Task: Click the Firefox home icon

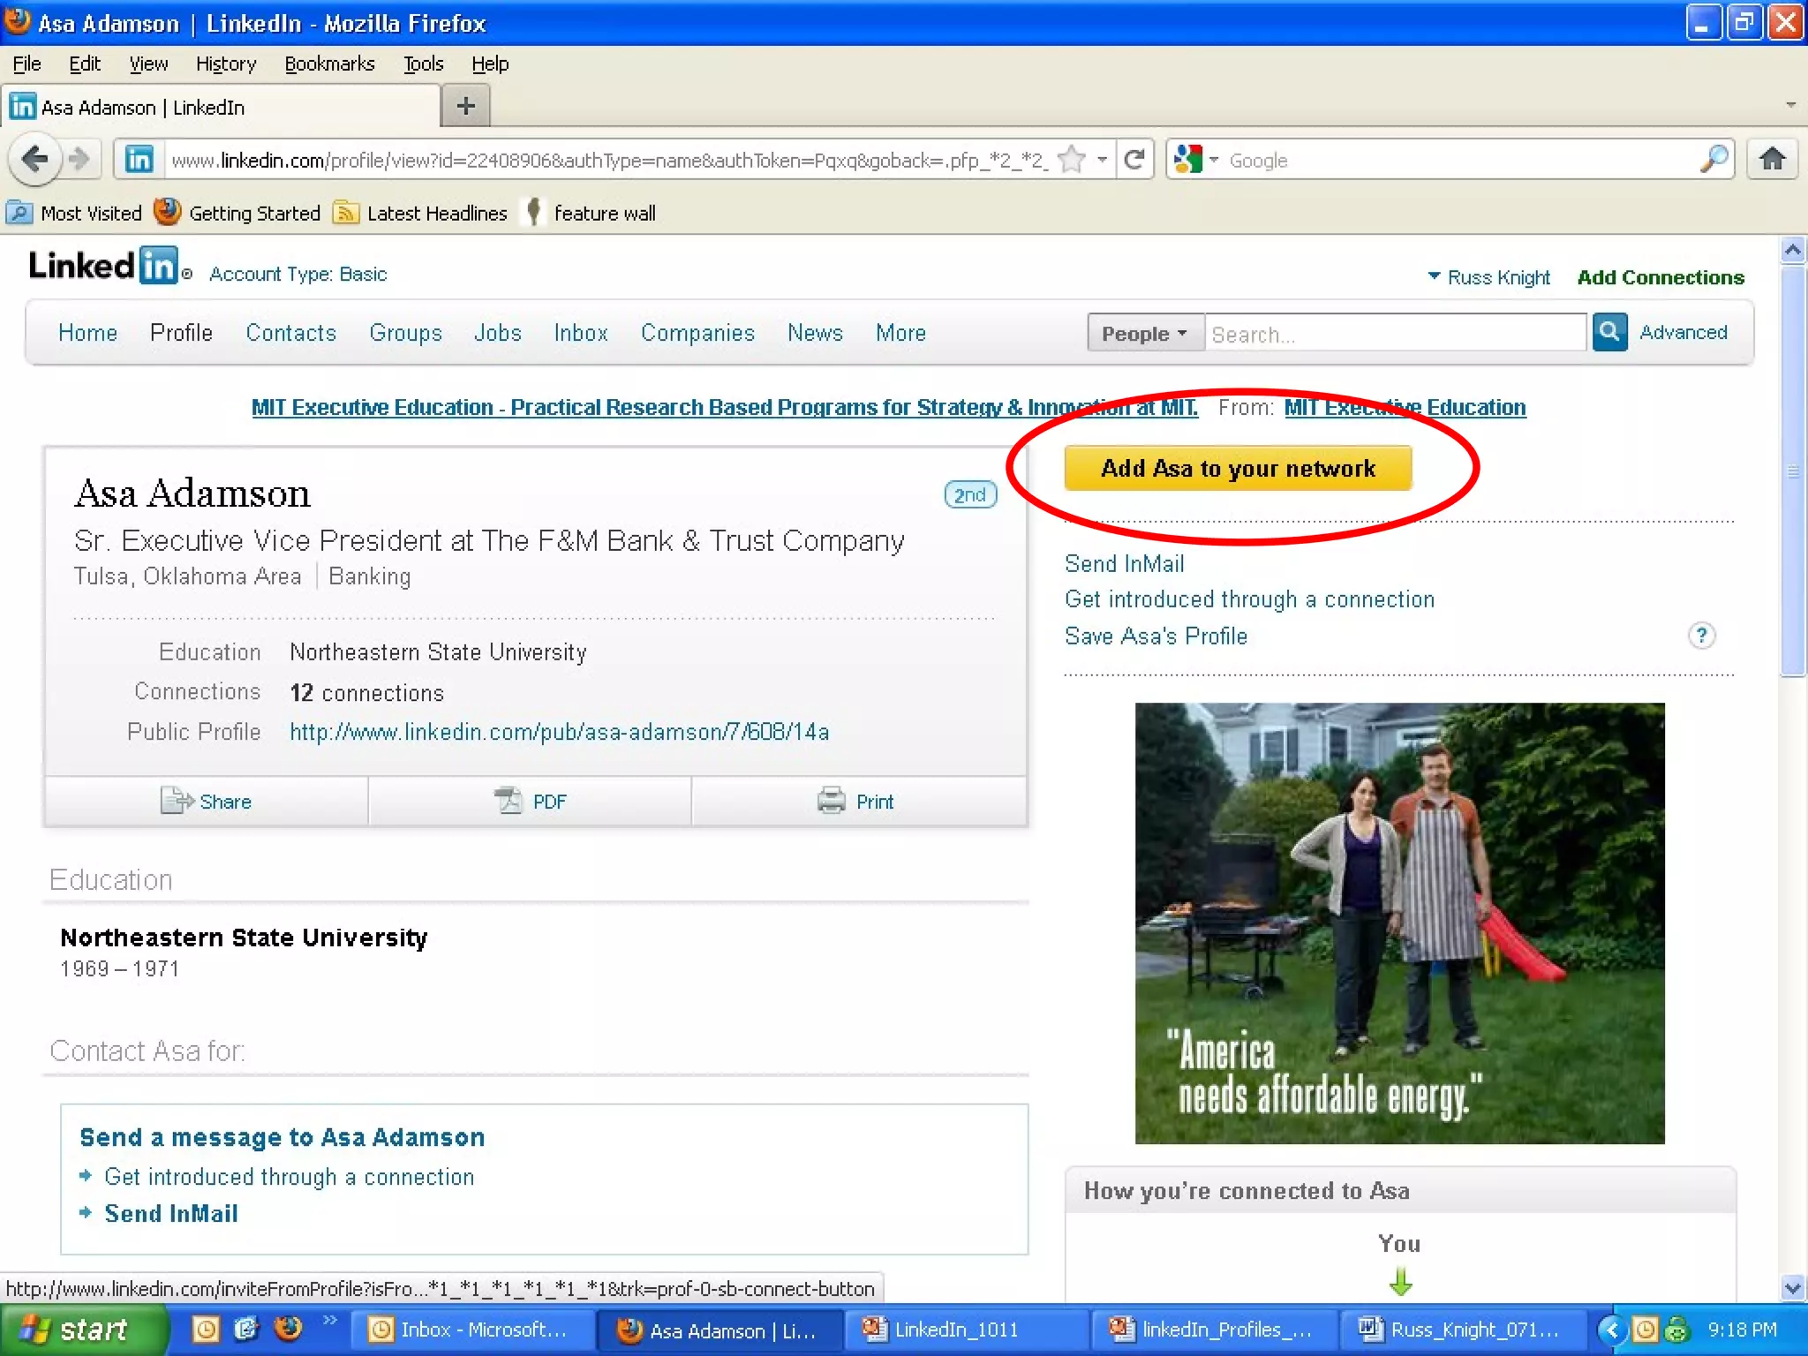Action: point(1772,160)
